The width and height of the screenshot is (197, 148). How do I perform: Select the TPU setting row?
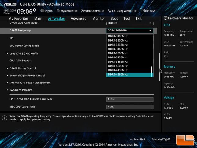pos(12,38)
